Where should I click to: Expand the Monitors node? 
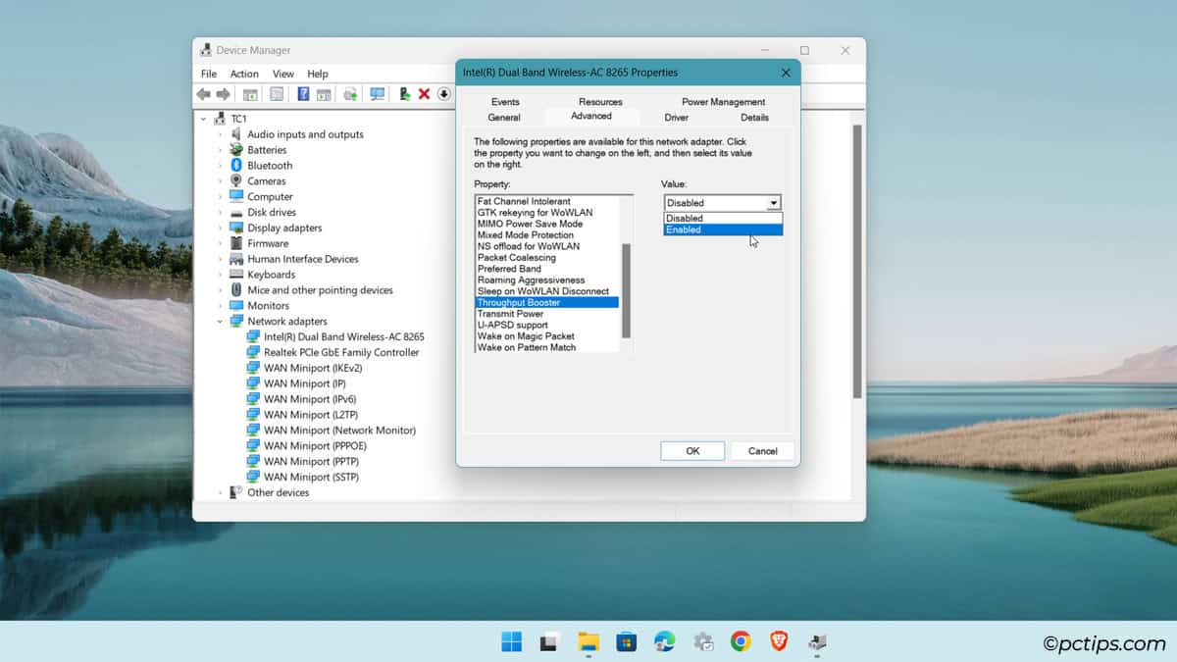(x=221, y=306)
